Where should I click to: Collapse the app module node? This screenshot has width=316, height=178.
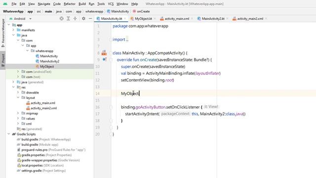click(x=9, y=25)
